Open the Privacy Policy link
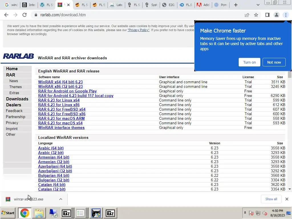 tap(138, 30)
